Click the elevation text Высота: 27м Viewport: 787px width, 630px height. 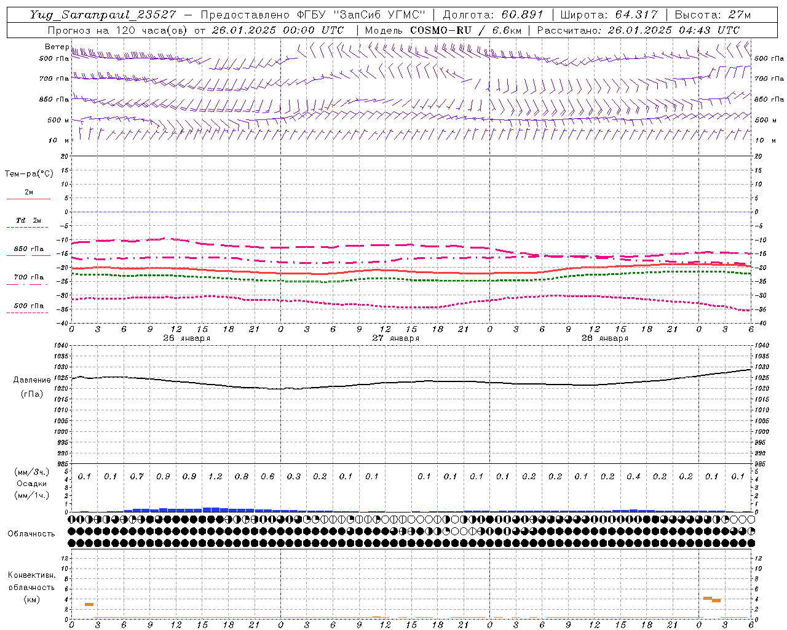click(x=713, y=15)
